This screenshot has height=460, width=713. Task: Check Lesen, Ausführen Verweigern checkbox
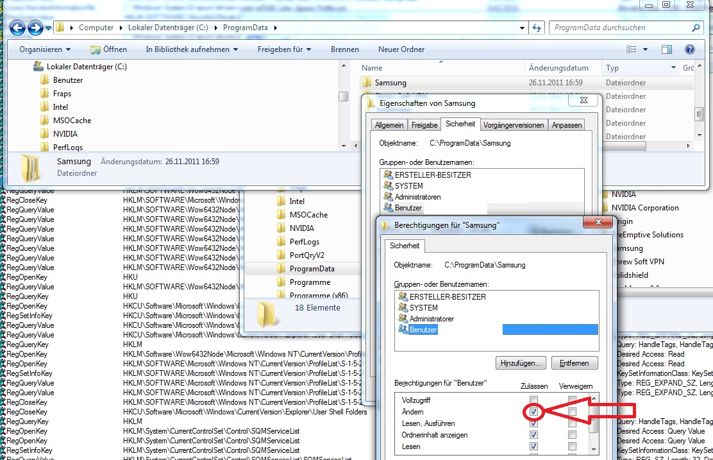[x=572, y=423]
